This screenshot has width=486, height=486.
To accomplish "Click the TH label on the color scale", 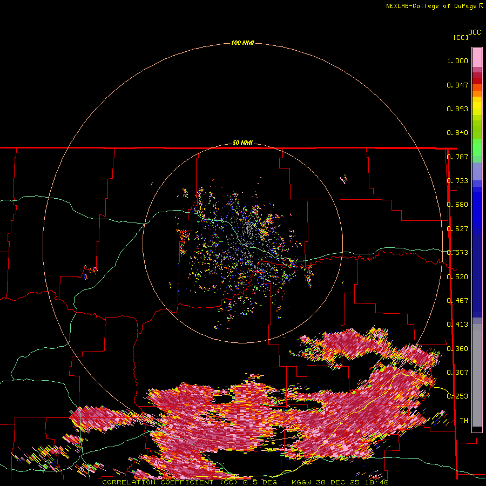I will pos(464,421).
